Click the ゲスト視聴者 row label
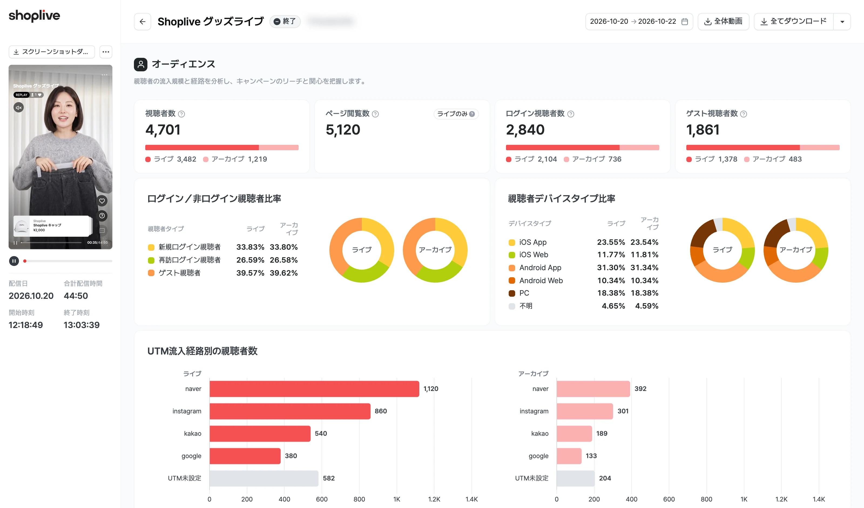This screenshot has height=508, width=864. (179, 273)
